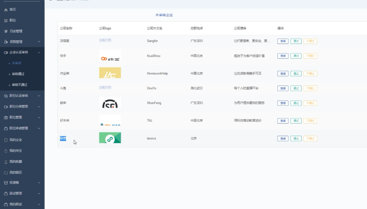Image resolution: width=367 pixels, height=209 pixels.
Task: Click 通过 button for 好未来
Action: [296, 121]
